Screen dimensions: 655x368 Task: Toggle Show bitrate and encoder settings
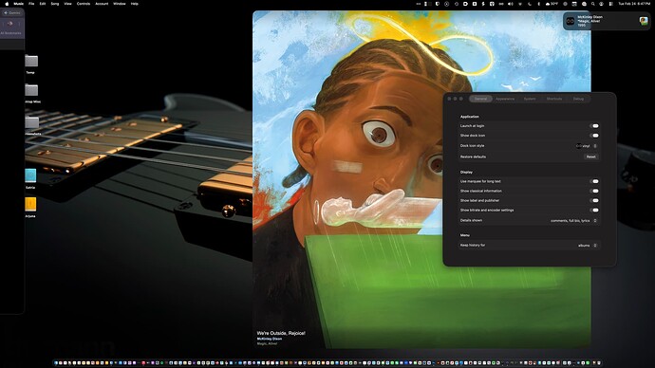[x=595, y=211]
